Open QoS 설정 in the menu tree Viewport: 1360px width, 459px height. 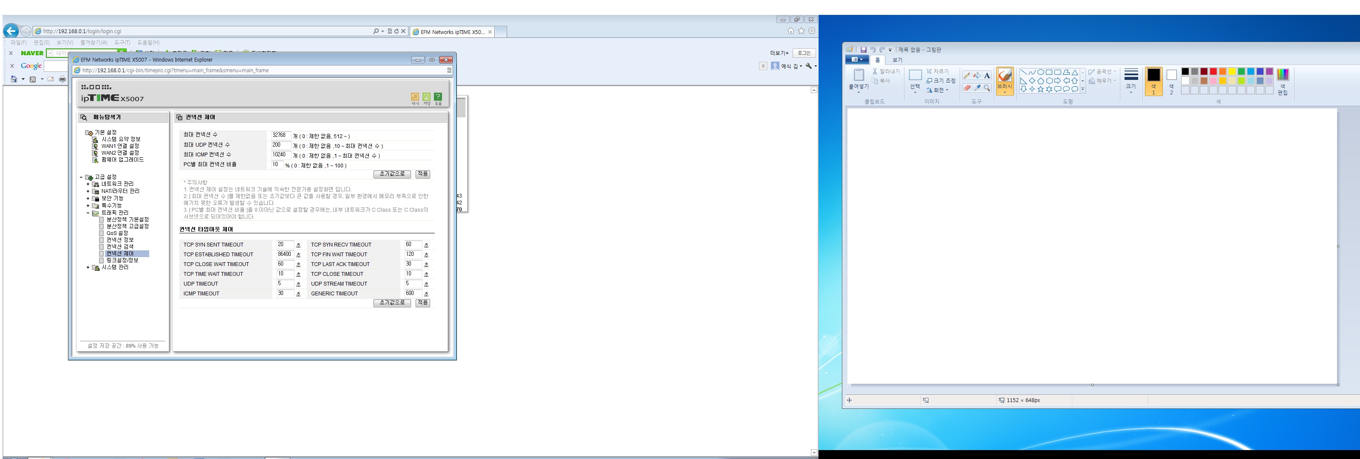(117, 233)
